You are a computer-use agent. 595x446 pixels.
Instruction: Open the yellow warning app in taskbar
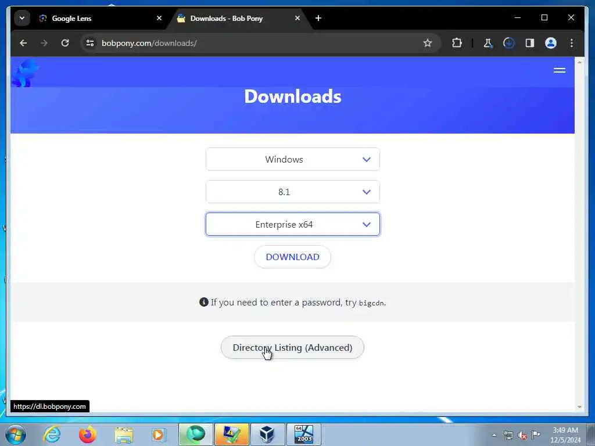231,434
